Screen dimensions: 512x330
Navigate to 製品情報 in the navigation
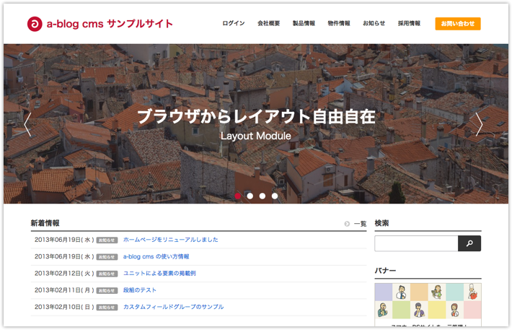click(x=304, y=24)
